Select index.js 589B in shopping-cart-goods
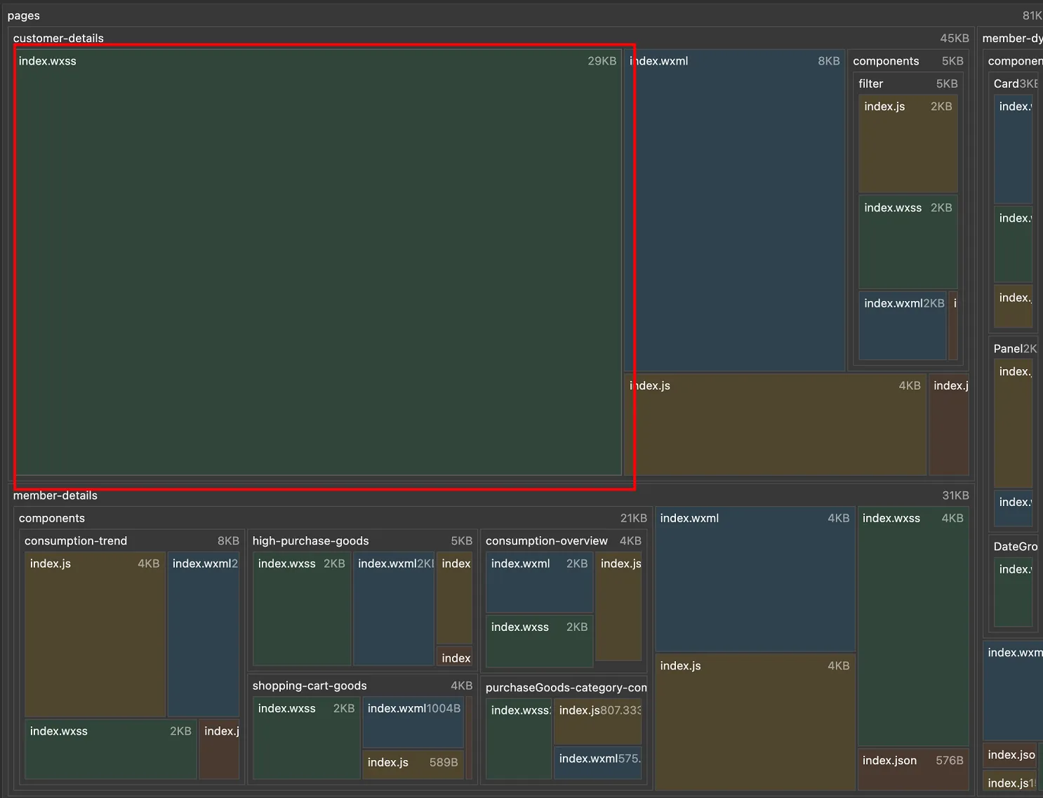This screenshot has width=1043, height=798. pos(413,764)
